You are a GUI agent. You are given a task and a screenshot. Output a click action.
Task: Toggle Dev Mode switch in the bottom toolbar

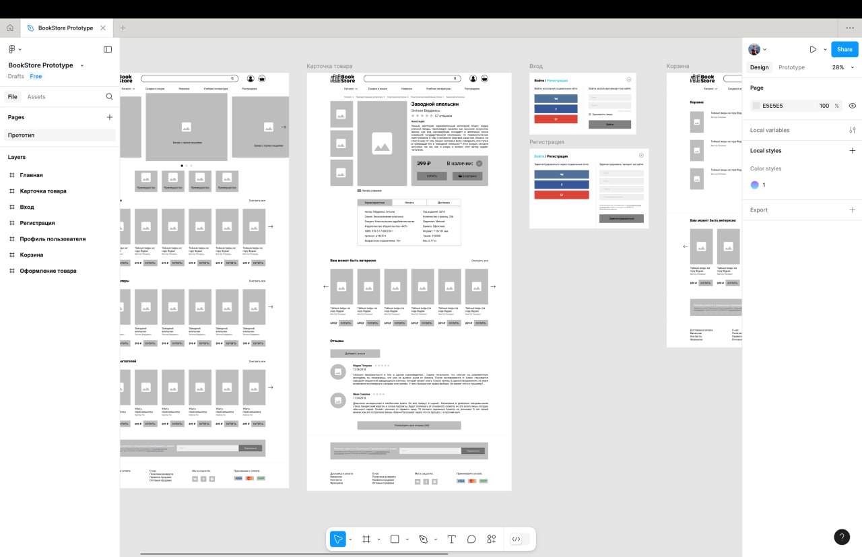click(519, 539)
